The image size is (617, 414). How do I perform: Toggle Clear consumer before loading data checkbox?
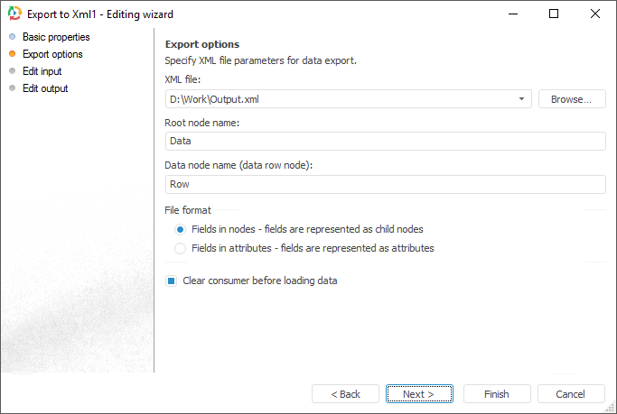171,281
